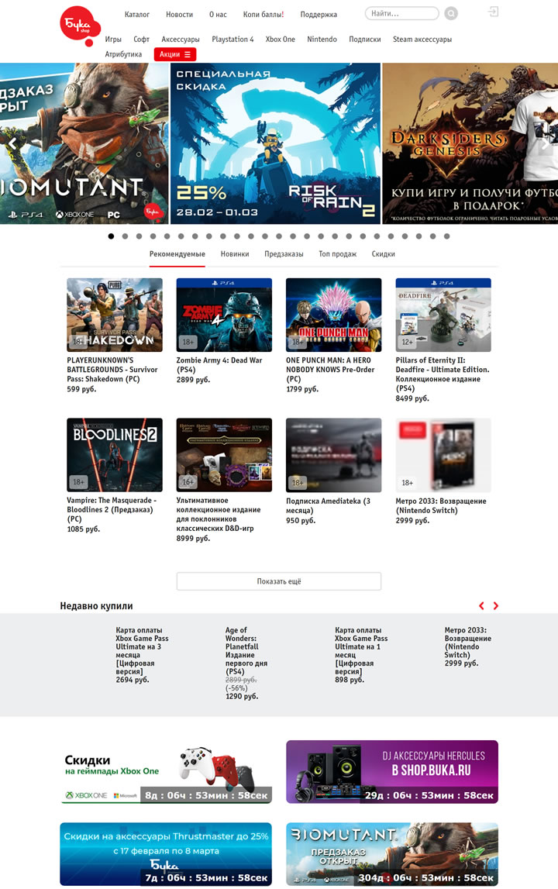Open Bloodlines 2 product thumbnail

pos(115,455)
